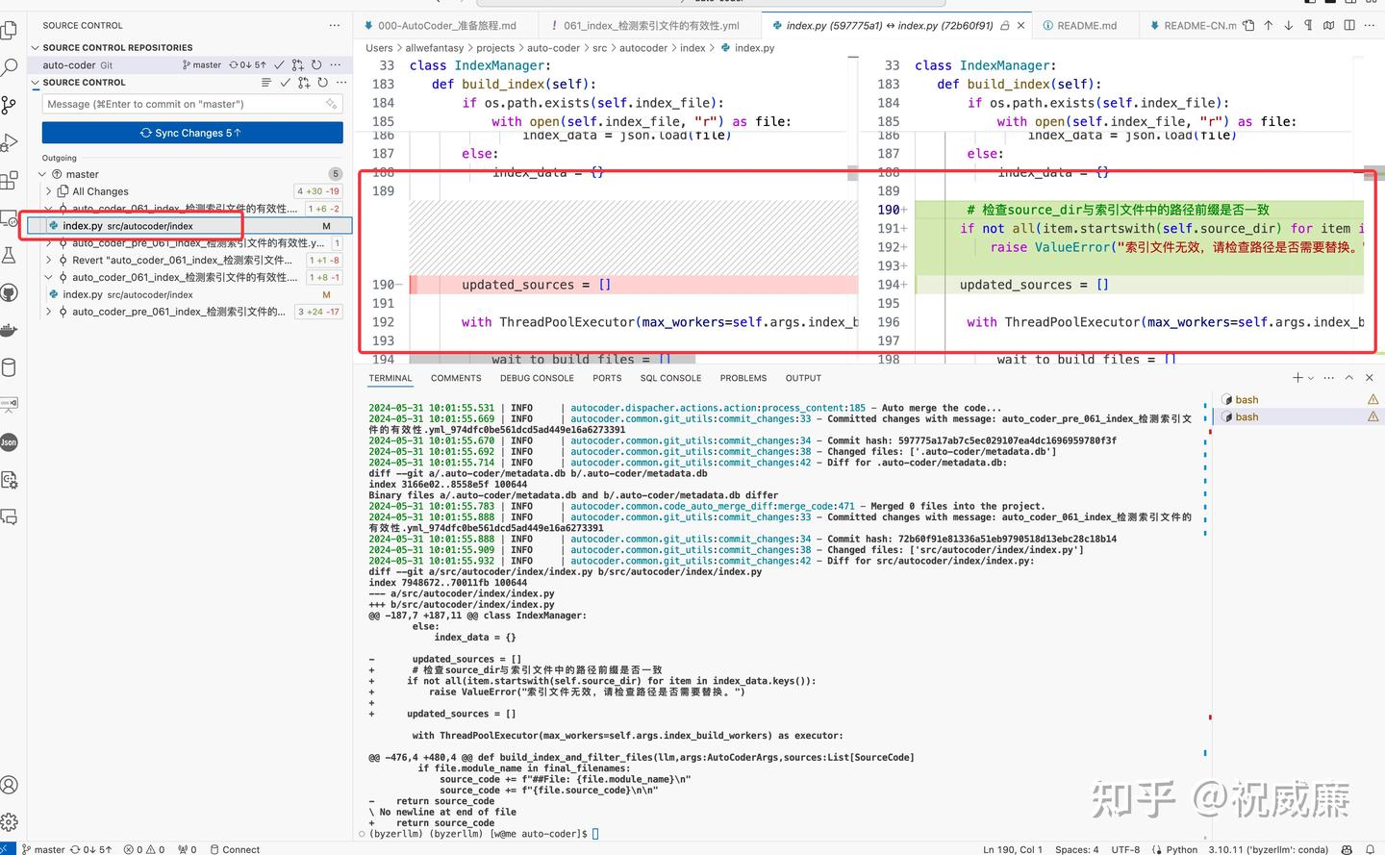Open the GitHub icon in activity bar

tap(10, 292)
